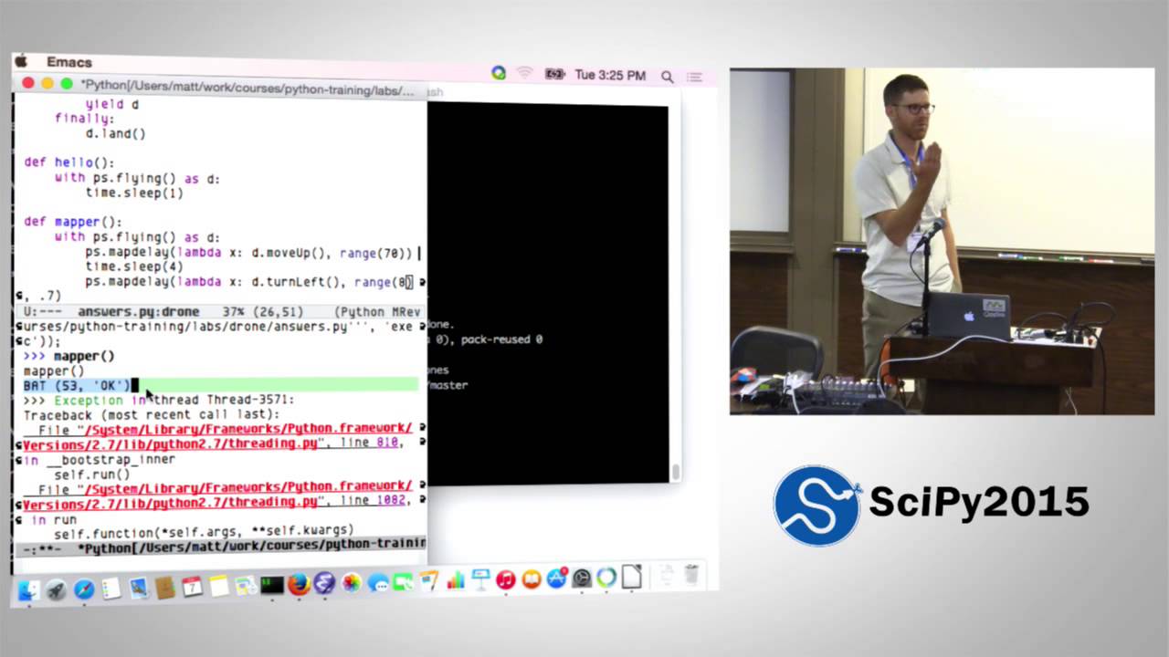Click 'self.run()' in the traceback
This screenshot has height=657, width=1169.
pos(92,474)
